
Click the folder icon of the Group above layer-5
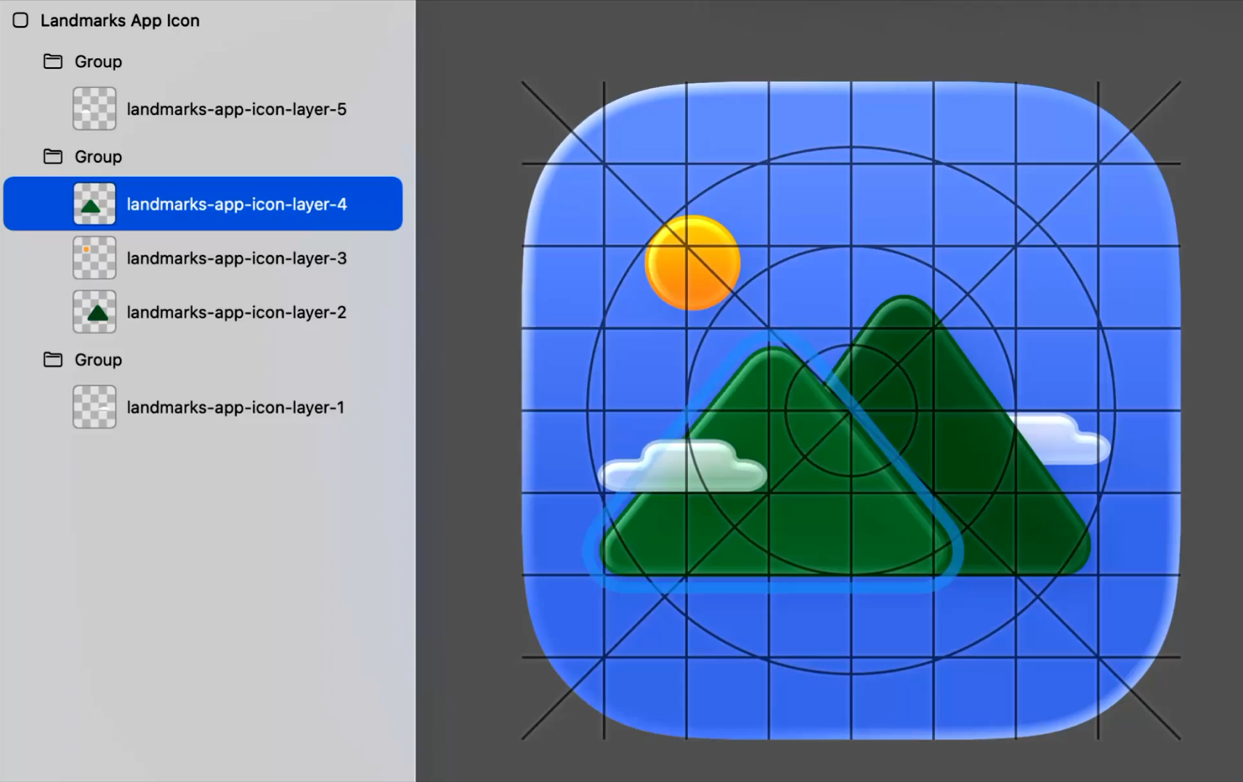coord(53,61)
